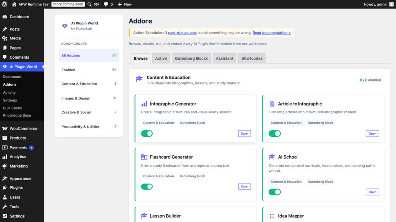Viewport: 396px width, 222px height.
Task: Click the Gutenberg Block tag on Flashcard Generator
Action: coord(193,176)
